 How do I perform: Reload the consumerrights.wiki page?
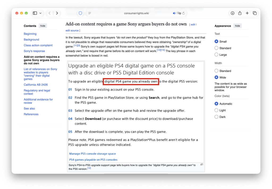184,13
